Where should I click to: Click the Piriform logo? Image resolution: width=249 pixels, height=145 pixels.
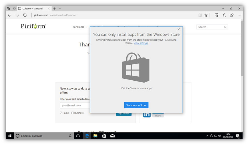pos(33,26)
